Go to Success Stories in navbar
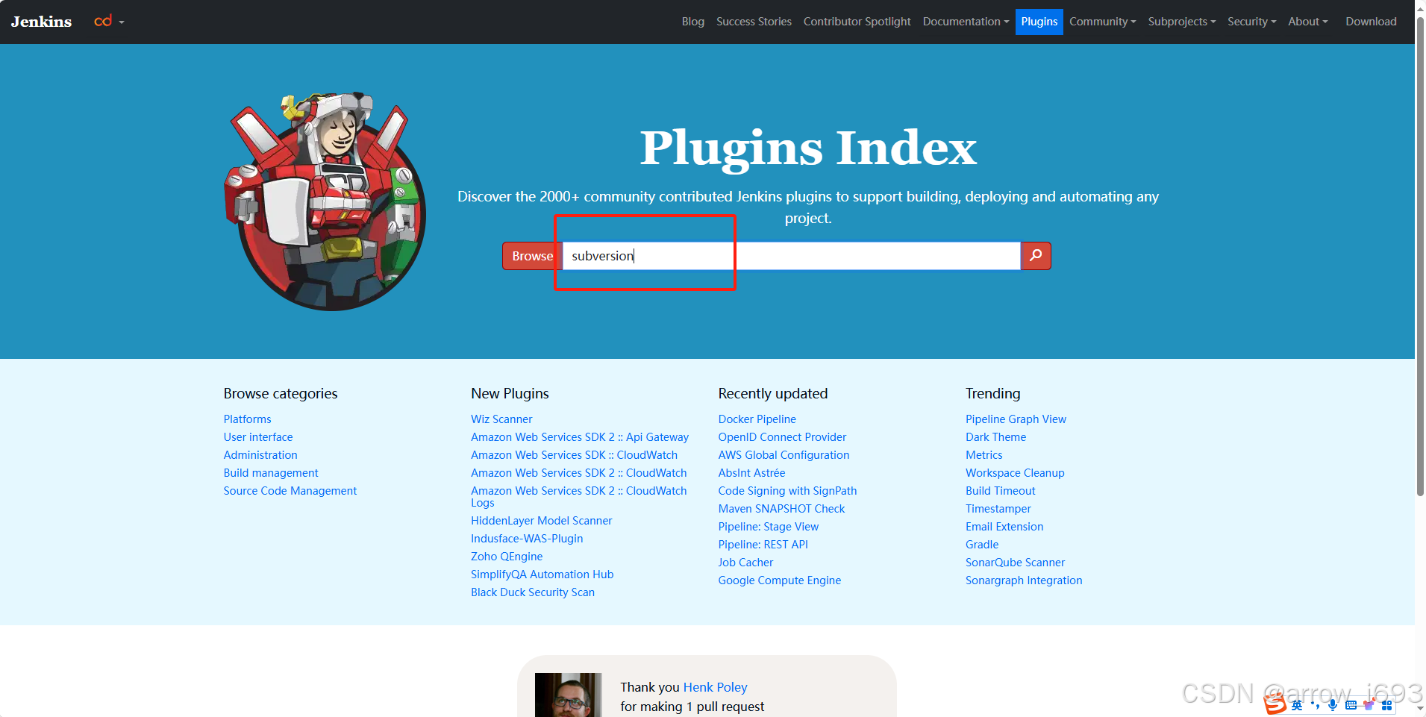Screen dimensions: 1426x717 754,22
